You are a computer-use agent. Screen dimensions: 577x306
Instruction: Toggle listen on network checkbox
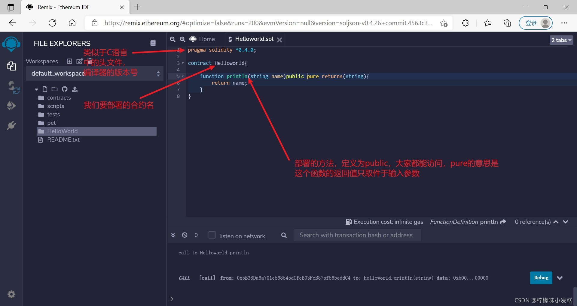212,235
